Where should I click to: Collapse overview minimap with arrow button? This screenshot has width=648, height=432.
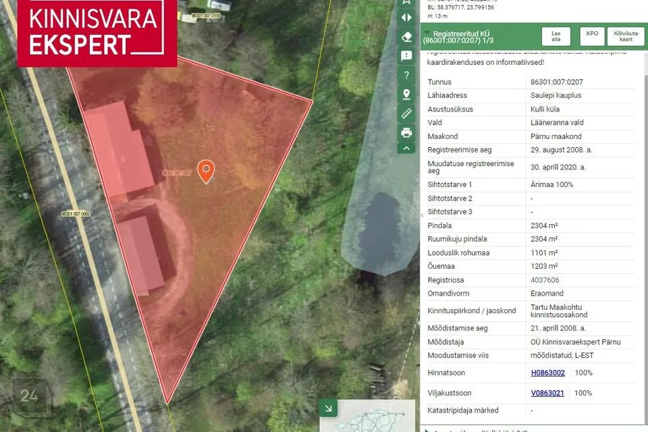(329, 408)
